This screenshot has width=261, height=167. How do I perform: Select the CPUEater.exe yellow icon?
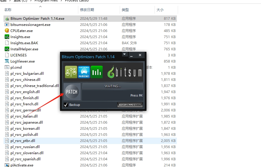click(7, 31)
